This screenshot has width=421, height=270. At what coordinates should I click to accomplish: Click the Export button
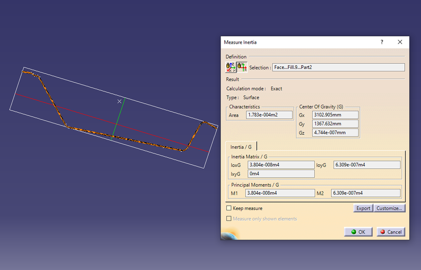[363, 208]
